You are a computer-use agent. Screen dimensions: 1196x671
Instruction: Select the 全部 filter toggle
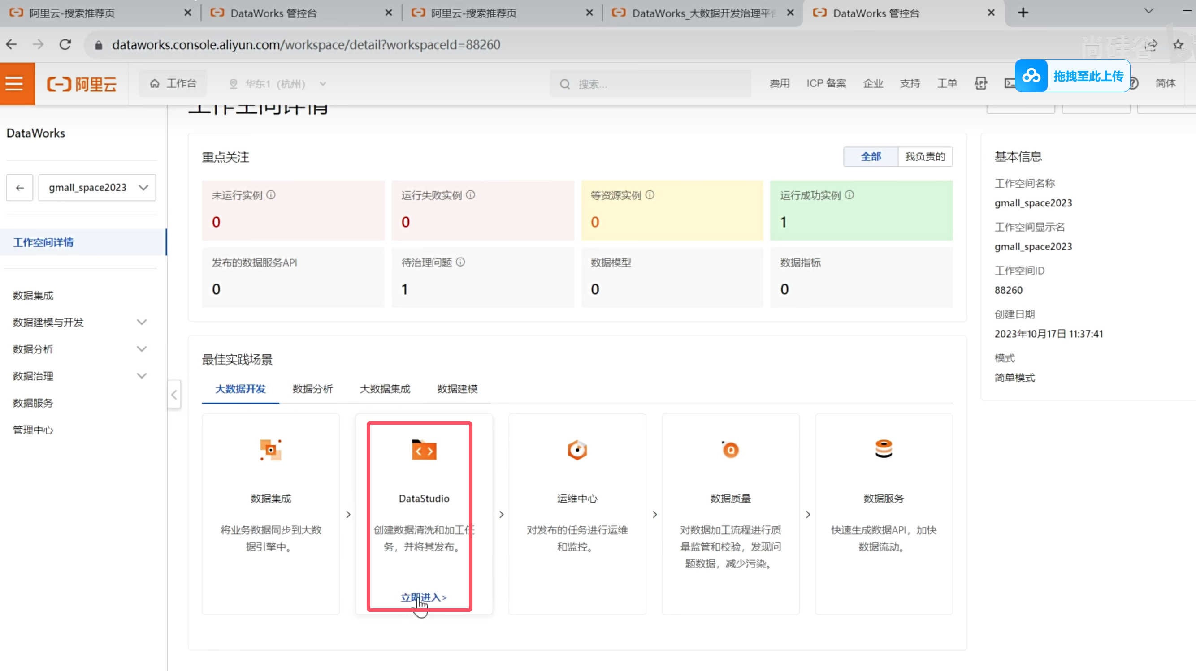click(871, 157)
